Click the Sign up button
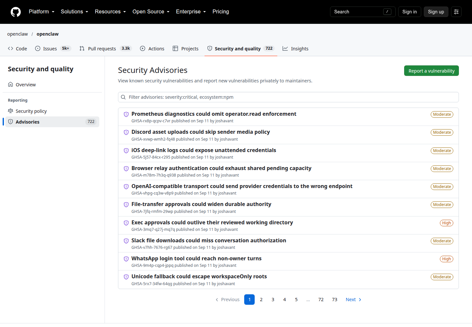Image resolution: width=472 pixels, height=327 pixels. 436,12
